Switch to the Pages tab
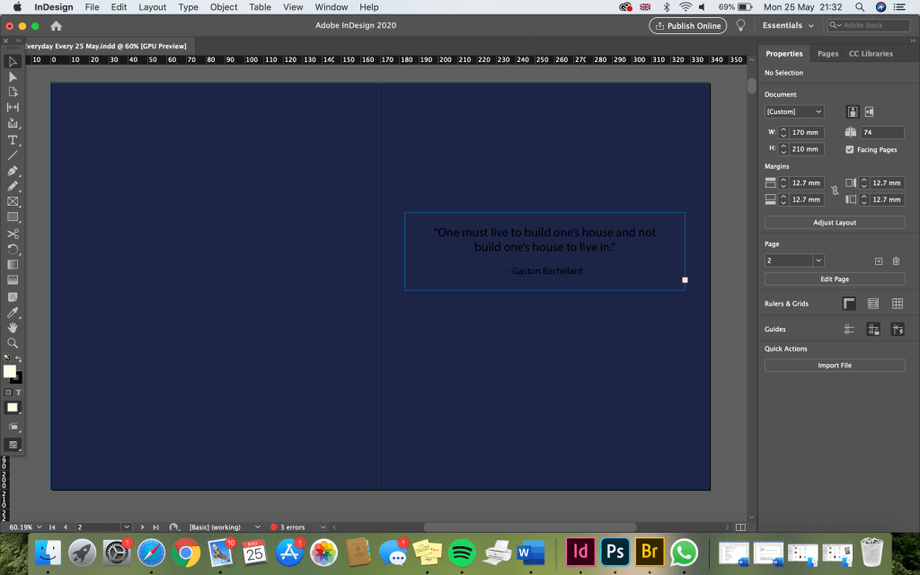The image size is (920, 575). [827, 54]
